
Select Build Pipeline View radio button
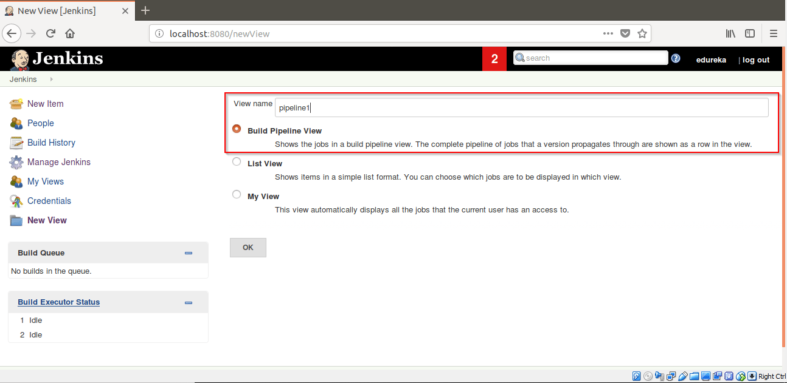237,129
